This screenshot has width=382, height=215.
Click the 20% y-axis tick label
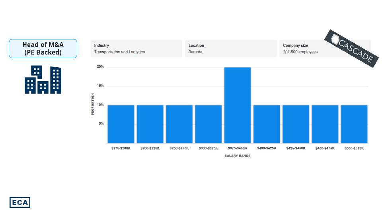(x=100, y=67)
